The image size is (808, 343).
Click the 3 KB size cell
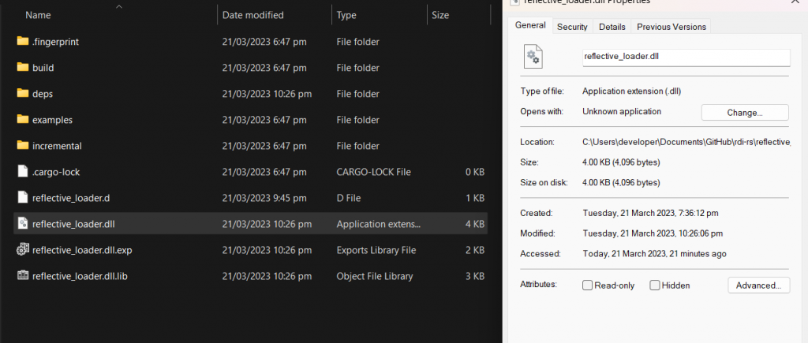tap(474, 276)
